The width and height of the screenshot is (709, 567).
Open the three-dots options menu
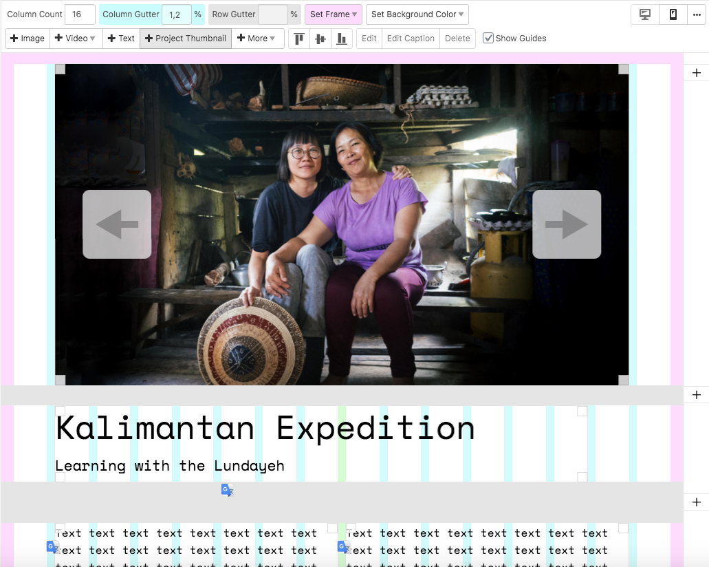tap(697, 14)
